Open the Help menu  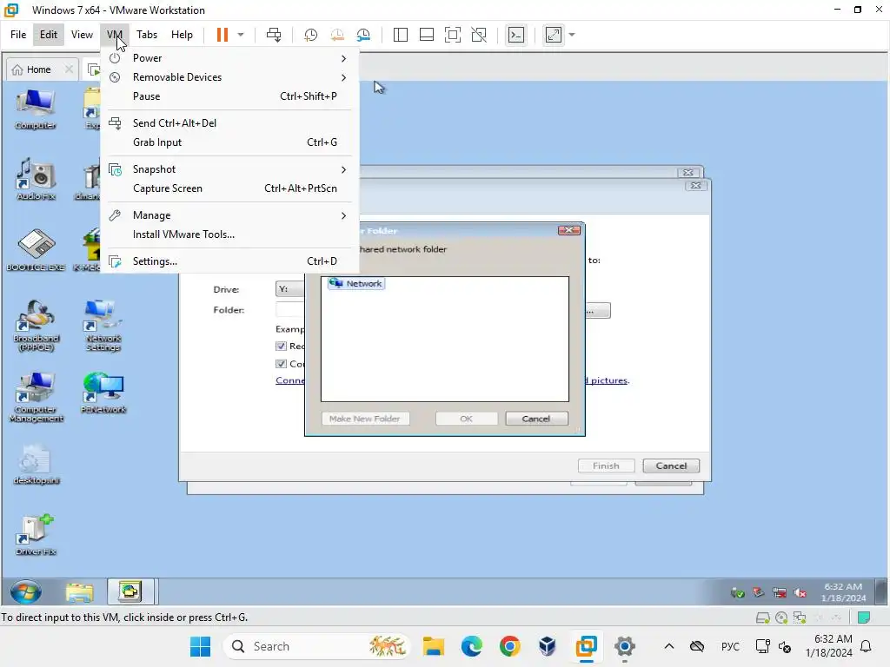(x=182, y=35)
